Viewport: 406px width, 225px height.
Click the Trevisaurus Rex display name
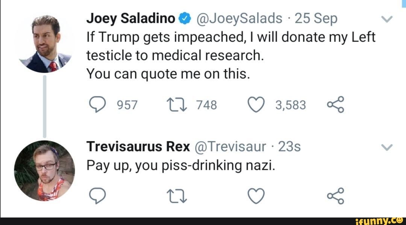[138, 146]
